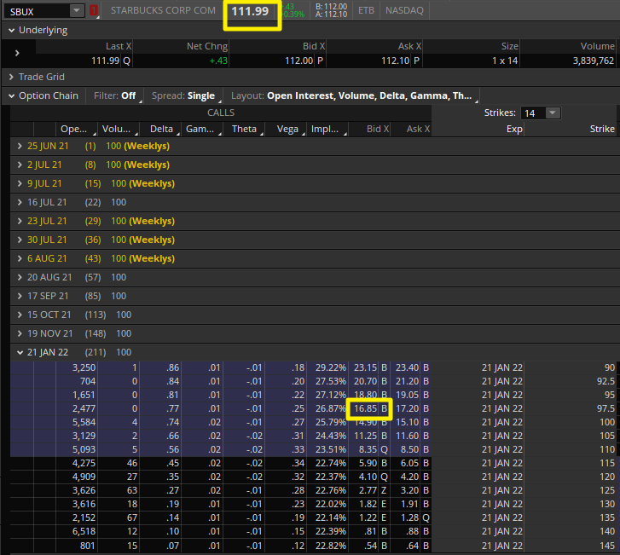Expand the underlying quote row arrow
The image size is (620, 555).
point(17,53)
